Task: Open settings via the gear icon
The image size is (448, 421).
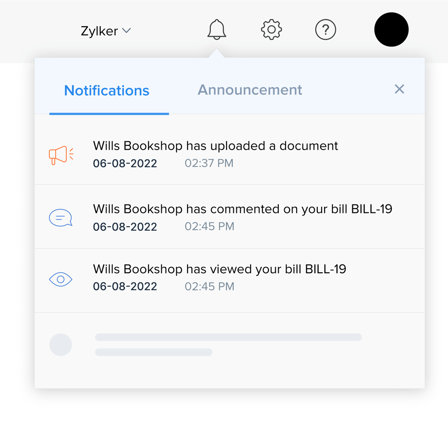Action: 271,30
